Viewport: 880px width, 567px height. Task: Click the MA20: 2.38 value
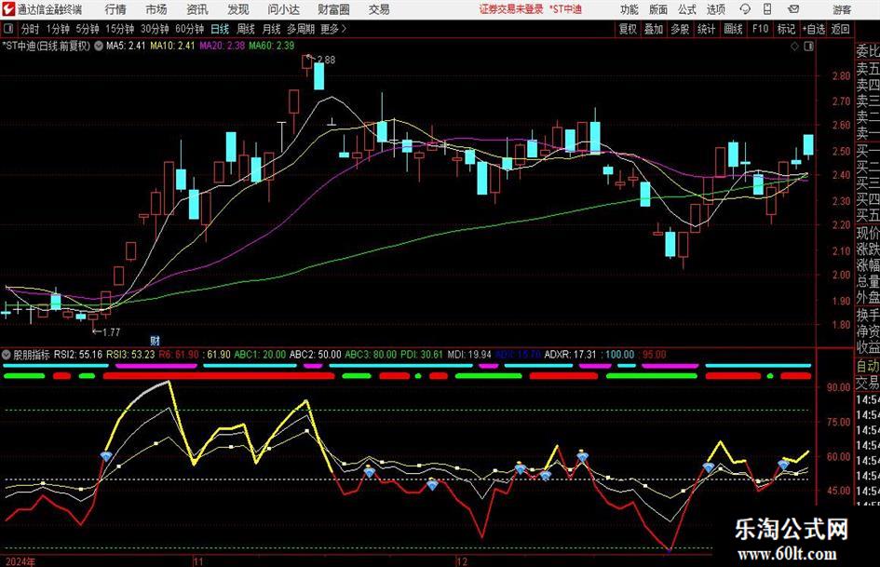223,46
